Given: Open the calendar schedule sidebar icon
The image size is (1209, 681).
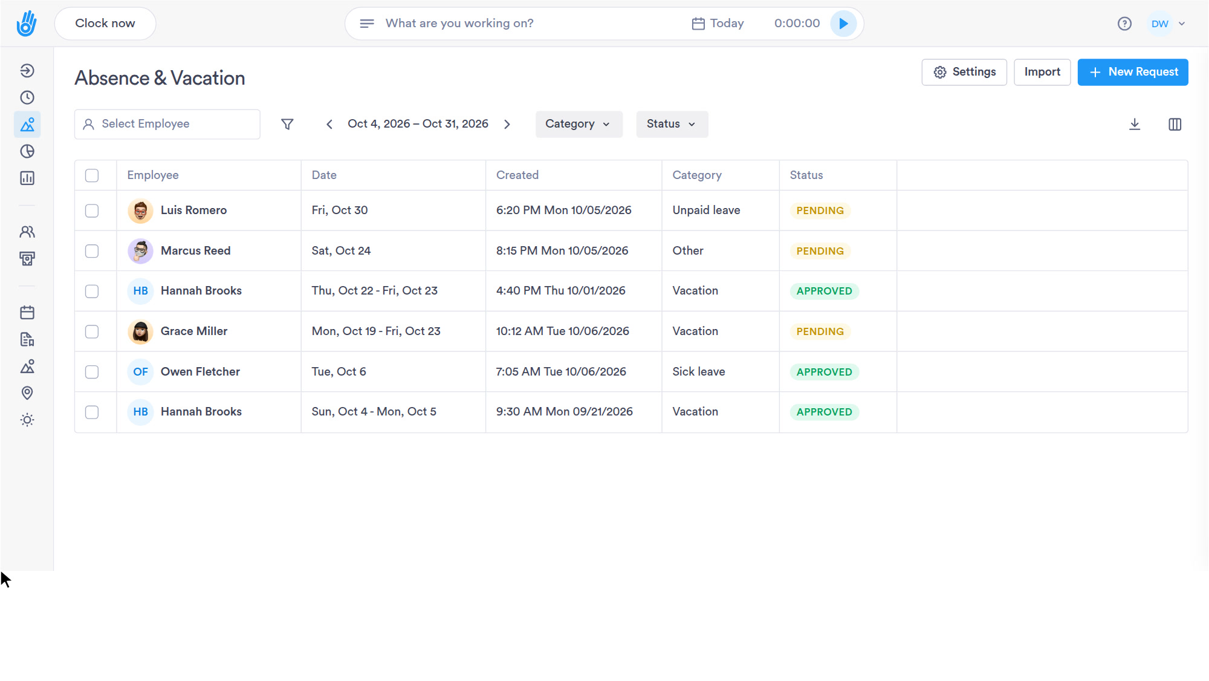Looking at the screenshot, I should pos(27,313).
